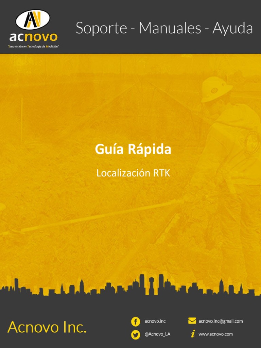Screen dimensions: 261x348
Task: Click the 'Guía Rápida' title
Action: (x=133, y=150)
